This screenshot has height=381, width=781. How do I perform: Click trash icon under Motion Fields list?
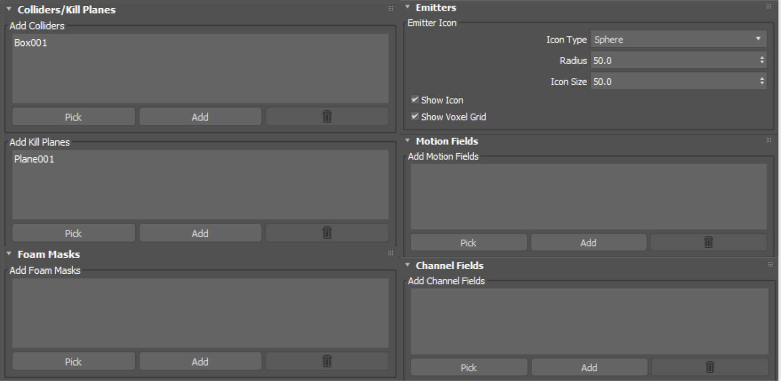click(x=708, y=242)
